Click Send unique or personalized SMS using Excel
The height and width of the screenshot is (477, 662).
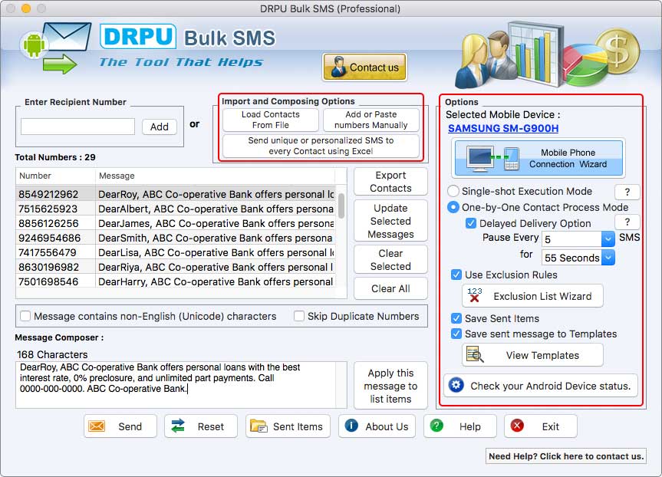tap(321, 146)
